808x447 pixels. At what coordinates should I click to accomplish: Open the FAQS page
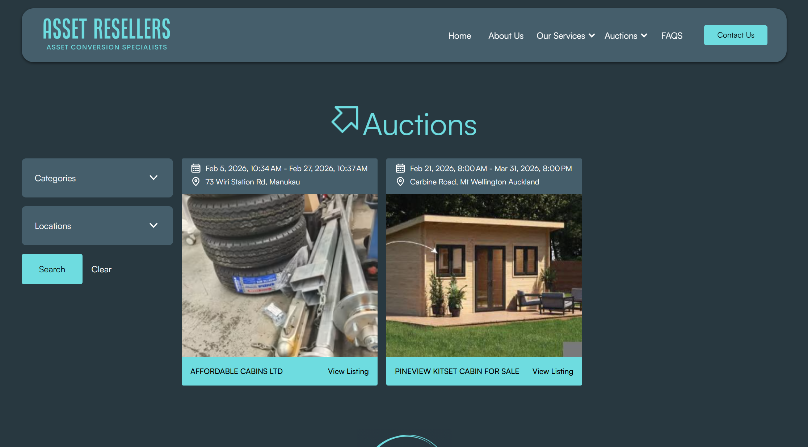tap(672, 35)
